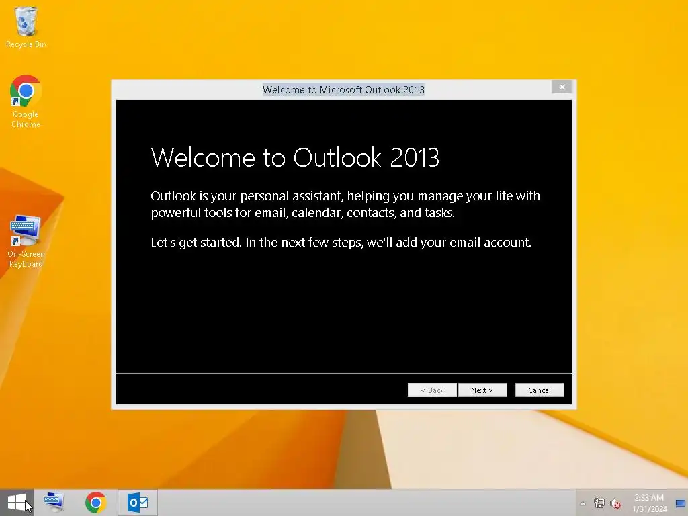Viewport: 688px width, 516px height.
Task: Click the Welcome to Outlook 2013 heading
Action: coord(295,157)
